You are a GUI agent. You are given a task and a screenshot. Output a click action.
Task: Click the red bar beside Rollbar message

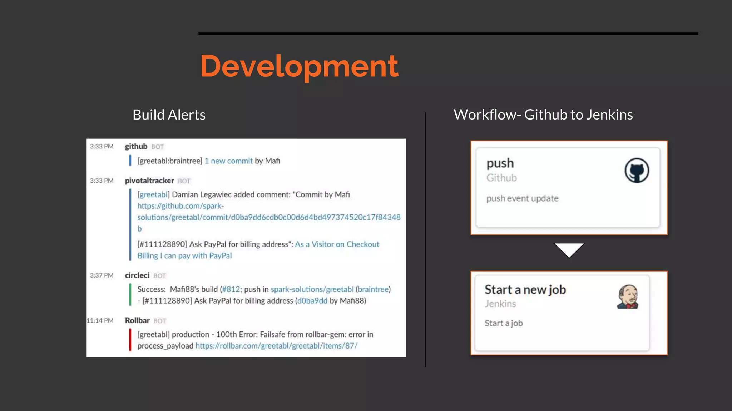pyautogui.click(x=130, y=340)
